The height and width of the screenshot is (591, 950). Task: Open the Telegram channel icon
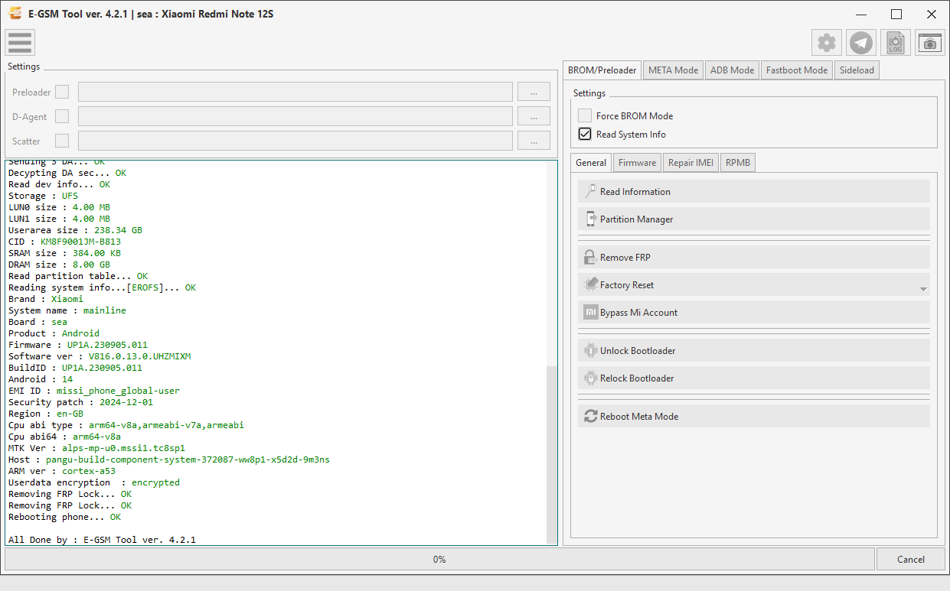(861, 43)
